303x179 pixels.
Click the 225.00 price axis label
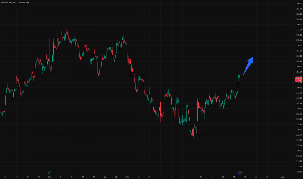(x=299, y=140)
